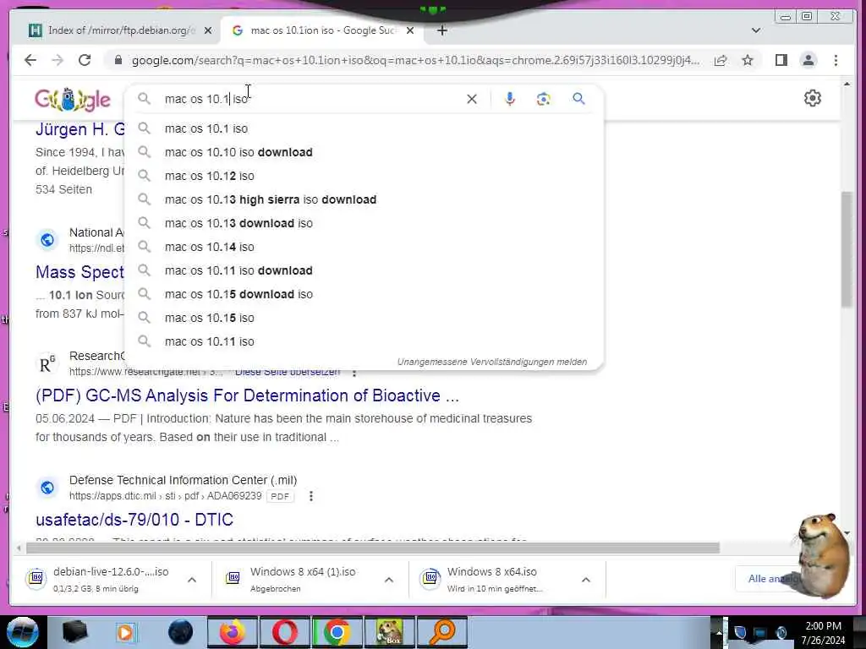
Task: Click the horizontal scrollbar thumb
Action: [x=373, y=548]
